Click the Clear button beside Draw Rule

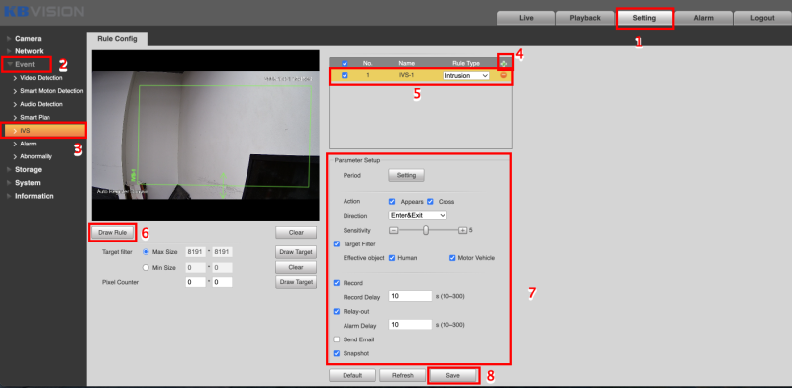click(296, 233)
